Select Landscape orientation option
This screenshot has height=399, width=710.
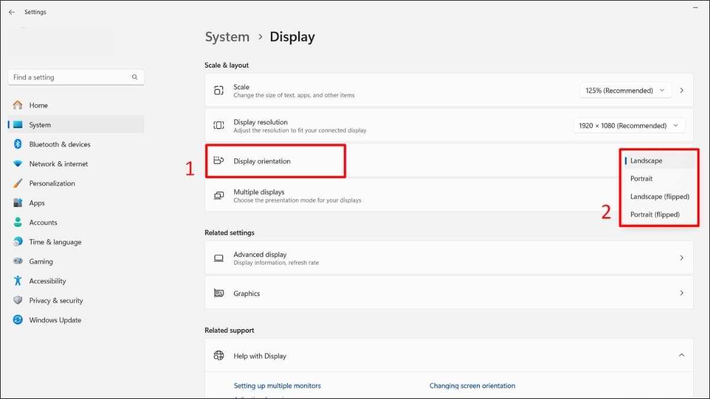660,161
